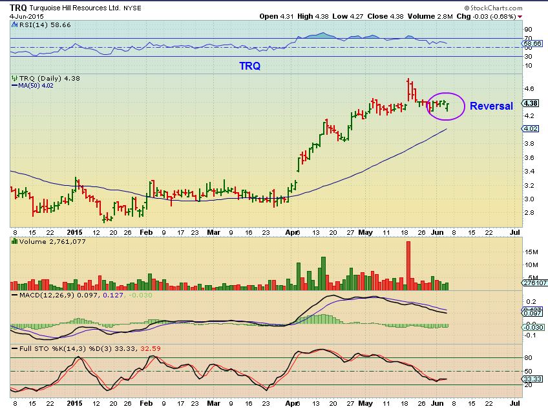Screen dimensions: 548x409
Task: Click the 3.4 price axis label
Action: pyautogui.click(x=529, y=172)
